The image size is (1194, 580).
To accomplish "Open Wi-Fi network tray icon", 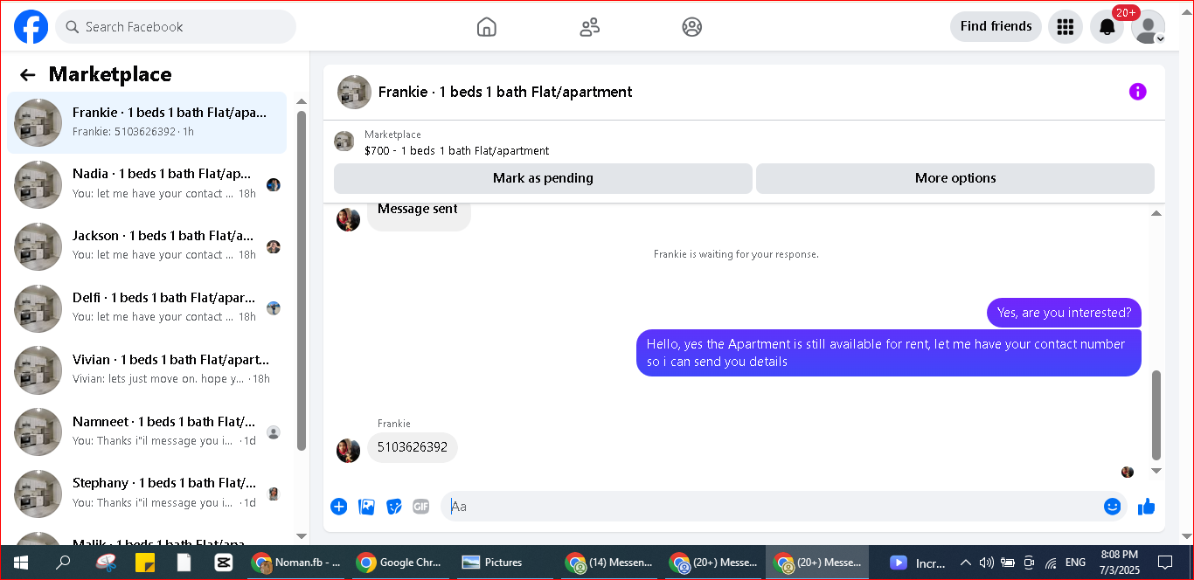I will tap(1051, 563).
